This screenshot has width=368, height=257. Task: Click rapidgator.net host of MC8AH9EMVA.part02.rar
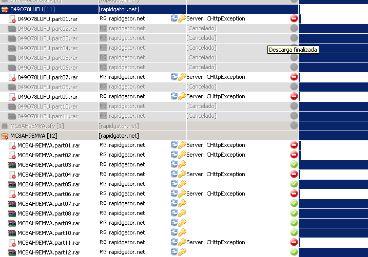click(127, 155)
